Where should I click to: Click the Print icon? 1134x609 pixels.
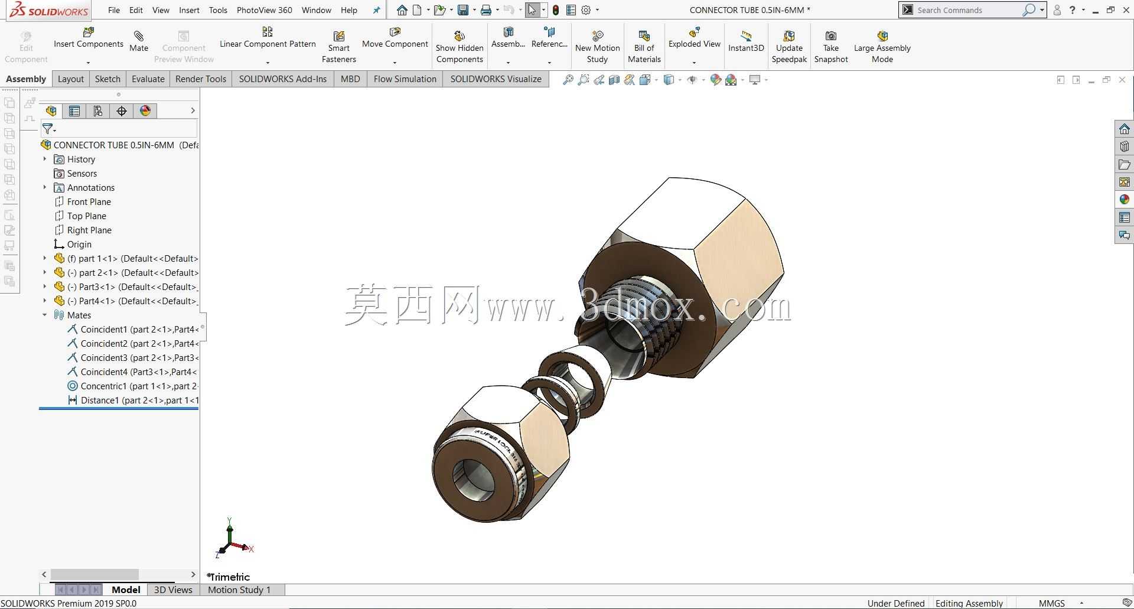pyautogui.click(x=486, y=10)
